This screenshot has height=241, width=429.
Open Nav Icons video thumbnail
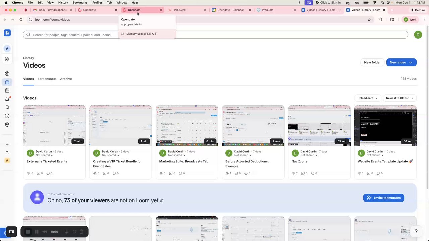319,126
